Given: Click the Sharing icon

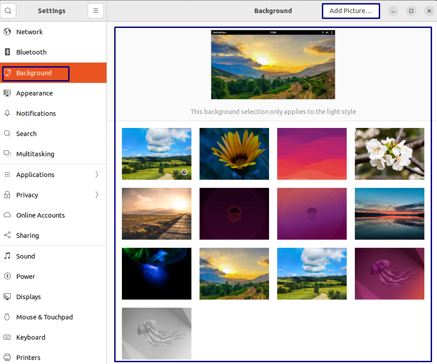Looking at the screenshot, I should 7,235.
